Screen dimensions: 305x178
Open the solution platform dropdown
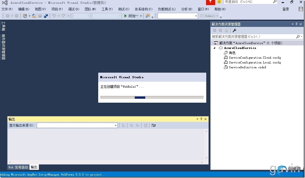107,16
